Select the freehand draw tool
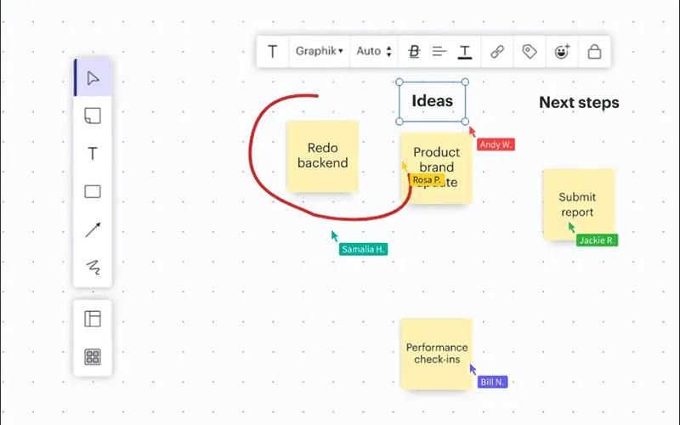The height and width of the screenshot is (425, 680). [93, 268]
